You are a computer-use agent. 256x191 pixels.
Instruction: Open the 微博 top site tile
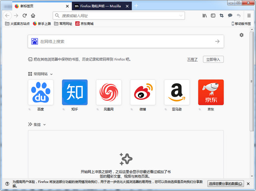pyautogui.click(x=143, y=92)
